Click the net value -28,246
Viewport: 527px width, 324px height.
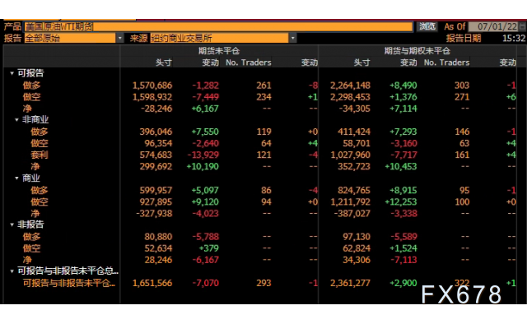coord(156,109)
